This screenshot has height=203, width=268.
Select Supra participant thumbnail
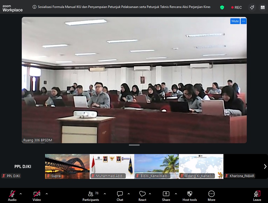coord(67,166)
